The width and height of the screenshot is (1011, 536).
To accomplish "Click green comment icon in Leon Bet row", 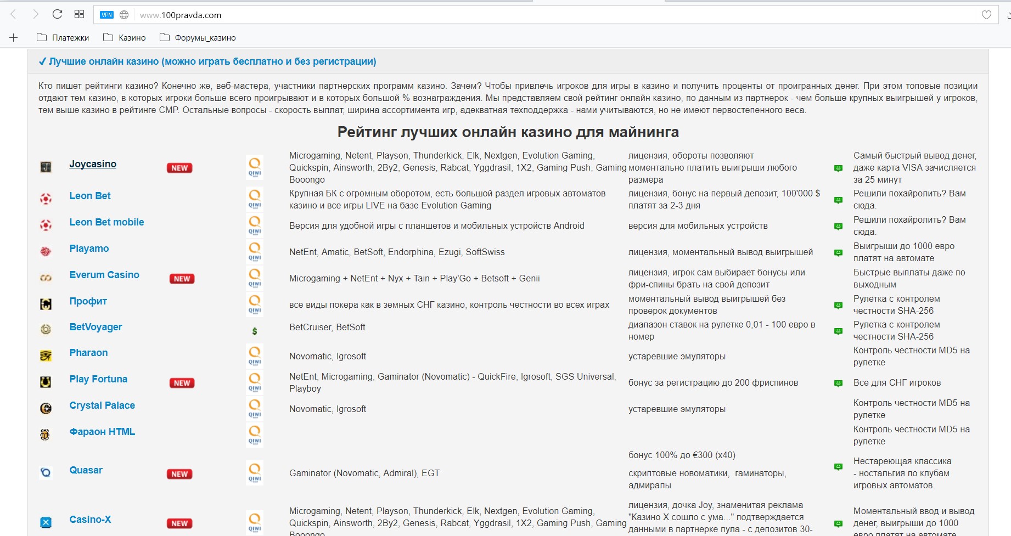I will pyautogui.click(x=838, y=200).
